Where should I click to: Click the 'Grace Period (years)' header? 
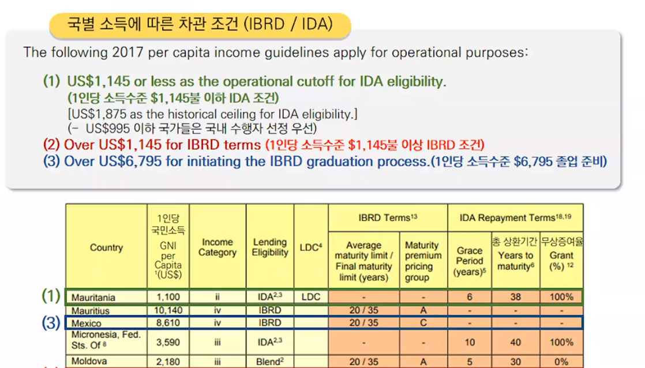point(470,261)
